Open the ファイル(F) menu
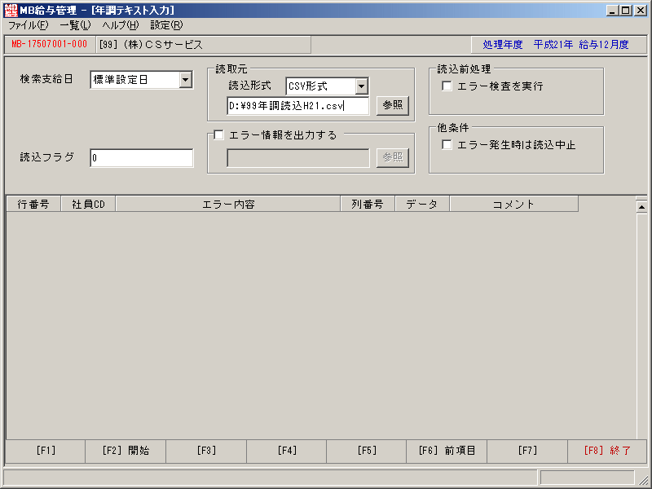The image size is (652, 489). 29,25
